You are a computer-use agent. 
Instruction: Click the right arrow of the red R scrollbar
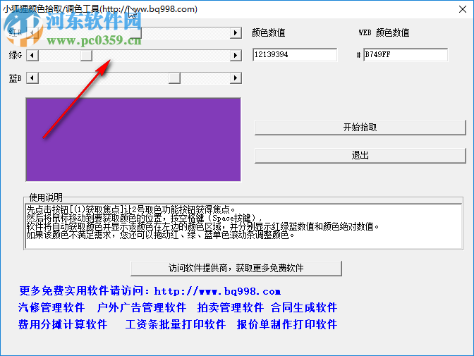point(236,32)
